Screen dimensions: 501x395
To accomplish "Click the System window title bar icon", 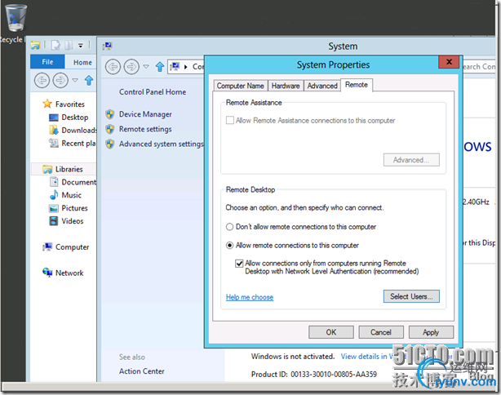I will click(108, 46).
